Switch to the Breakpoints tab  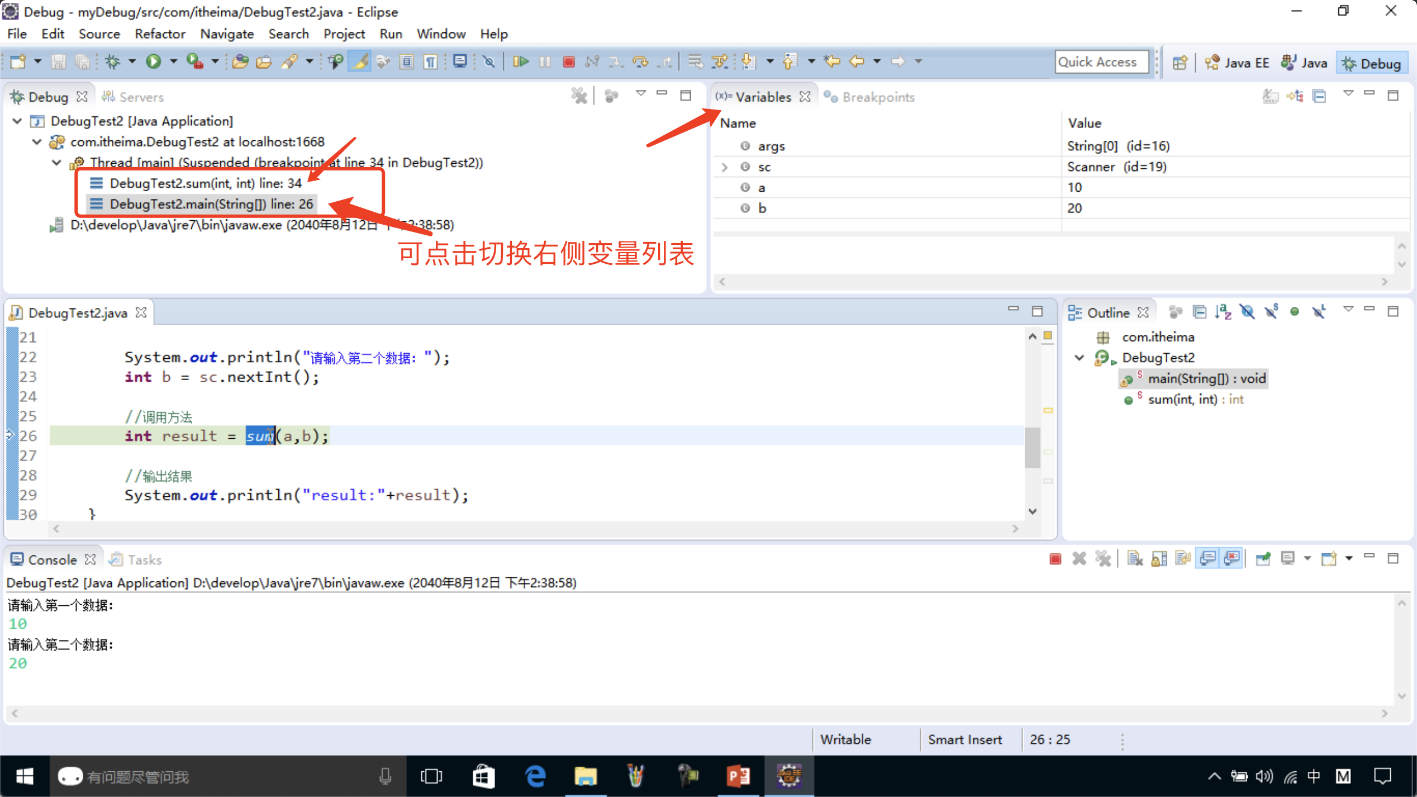[x=869, y=97]
